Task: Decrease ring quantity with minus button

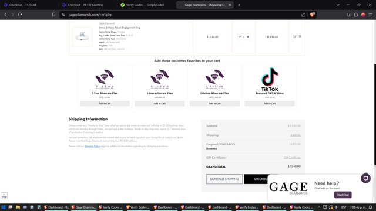Action: click(240, 36)
